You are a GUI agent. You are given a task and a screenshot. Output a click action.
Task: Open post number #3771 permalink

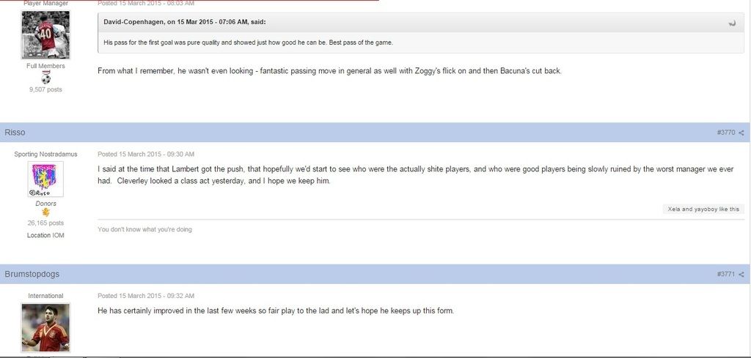(725, 275)
